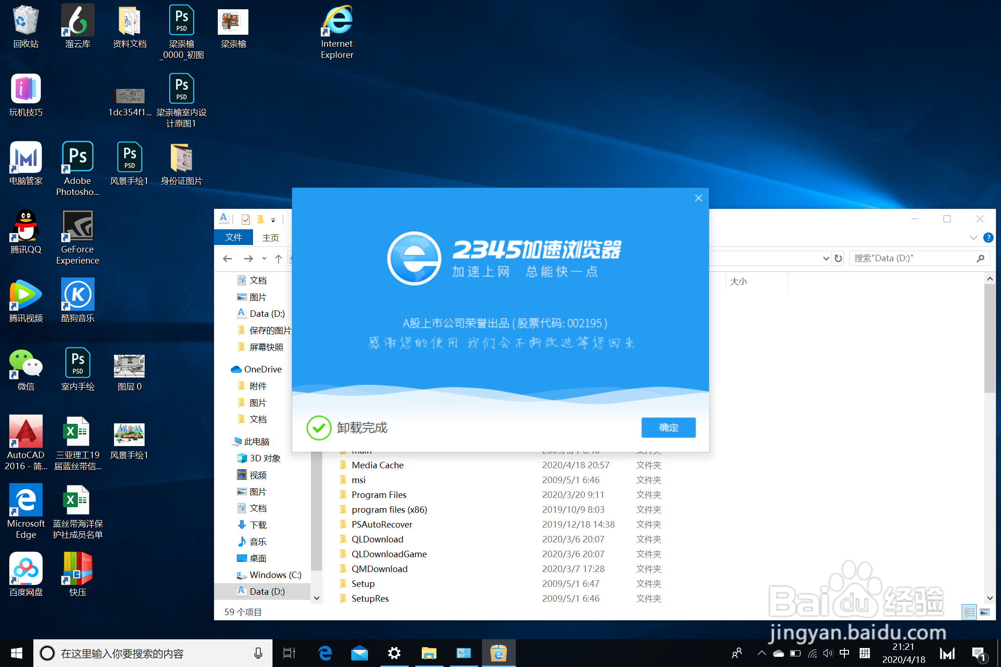Open Edge browser in the taskbar

coord(325,654)
